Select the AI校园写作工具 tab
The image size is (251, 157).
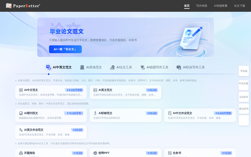coord(154,67)
